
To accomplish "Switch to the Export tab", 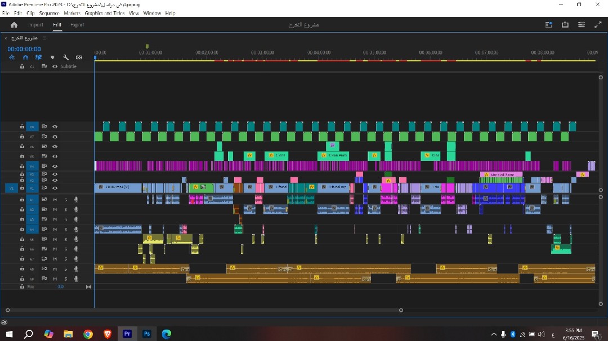I will click(77, 25).
